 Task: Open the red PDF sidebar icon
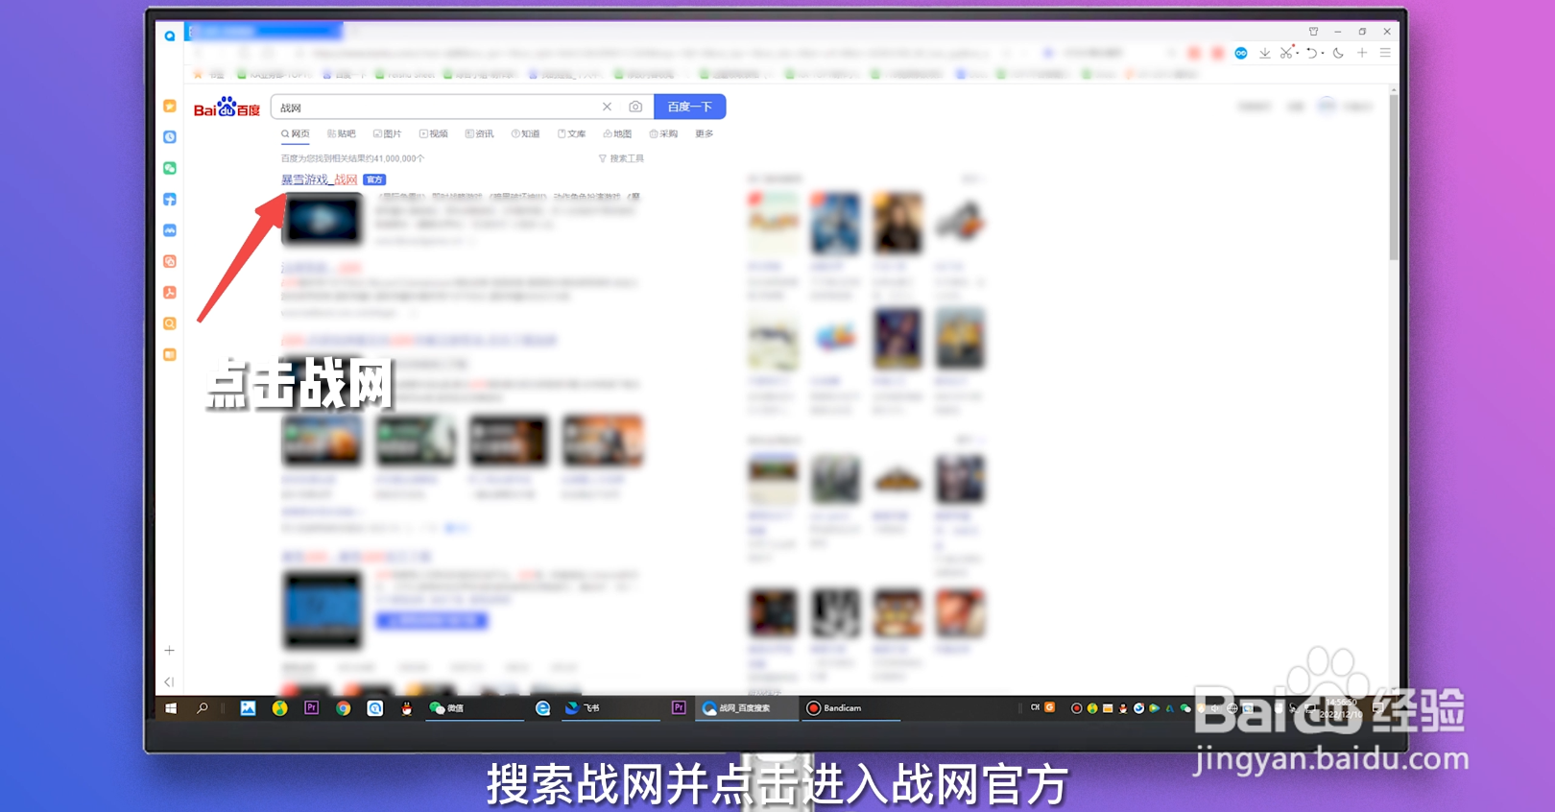(x=170, y=293)
